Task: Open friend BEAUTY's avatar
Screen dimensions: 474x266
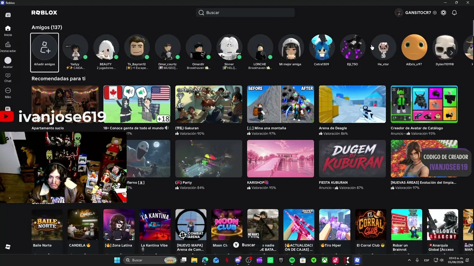Action: click(106, 47)
